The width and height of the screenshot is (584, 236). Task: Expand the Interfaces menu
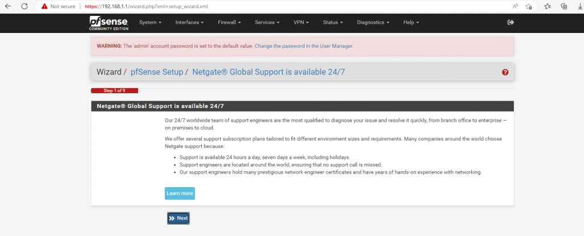[189, 22]
